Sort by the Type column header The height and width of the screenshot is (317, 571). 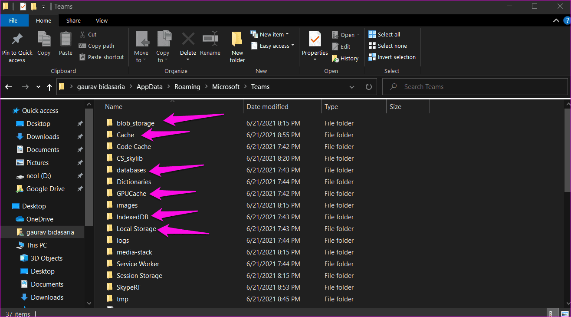pos(354,107)
